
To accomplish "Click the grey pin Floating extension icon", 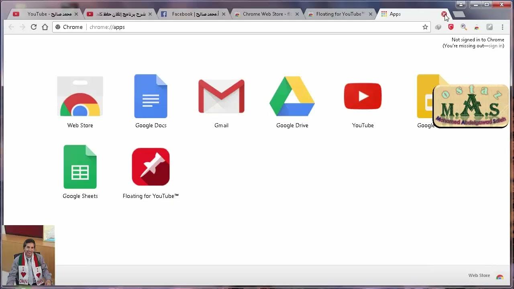I will click(x=490, y=27).
